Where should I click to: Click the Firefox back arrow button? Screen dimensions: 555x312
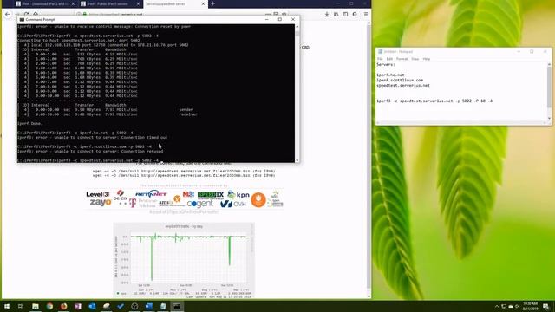click(8, 14)
